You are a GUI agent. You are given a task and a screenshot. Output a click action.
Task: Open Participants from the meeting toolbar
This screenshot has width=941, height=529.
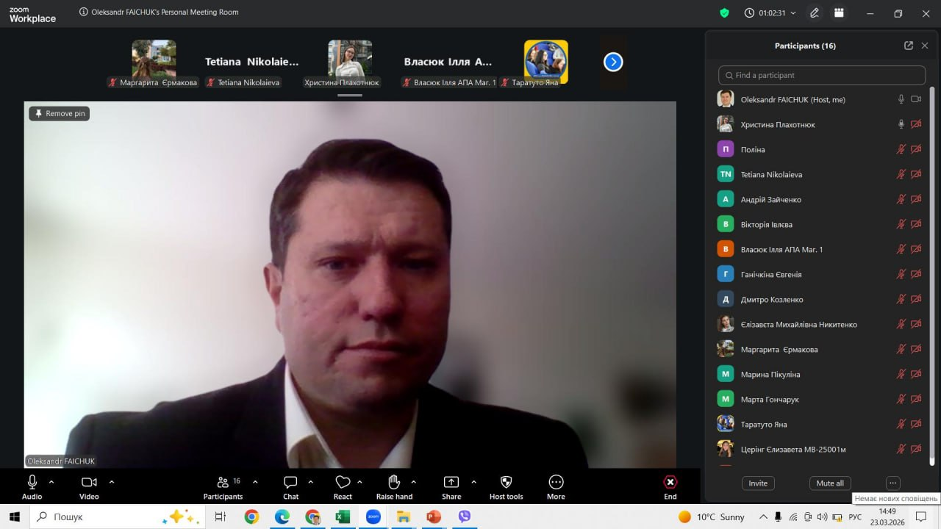click(223, 487)
